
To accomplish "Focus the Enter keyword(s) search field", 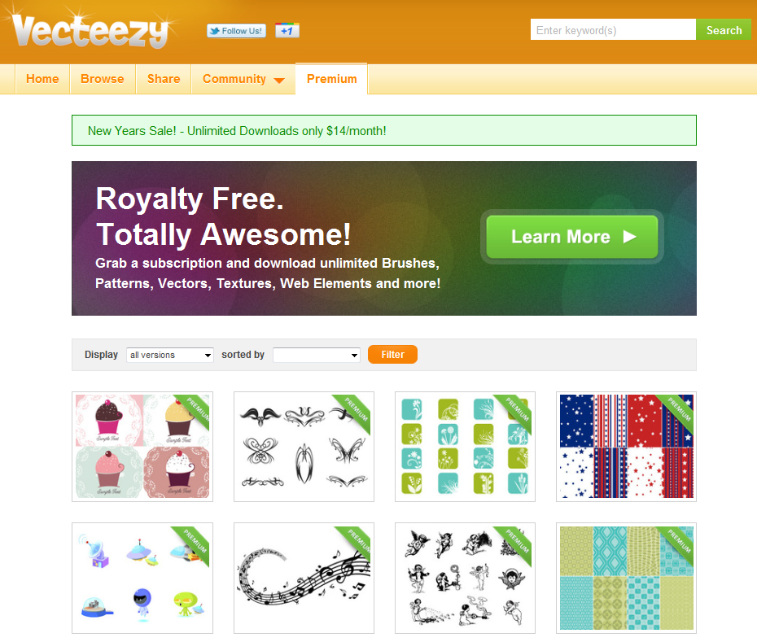I will click(613, 30).
